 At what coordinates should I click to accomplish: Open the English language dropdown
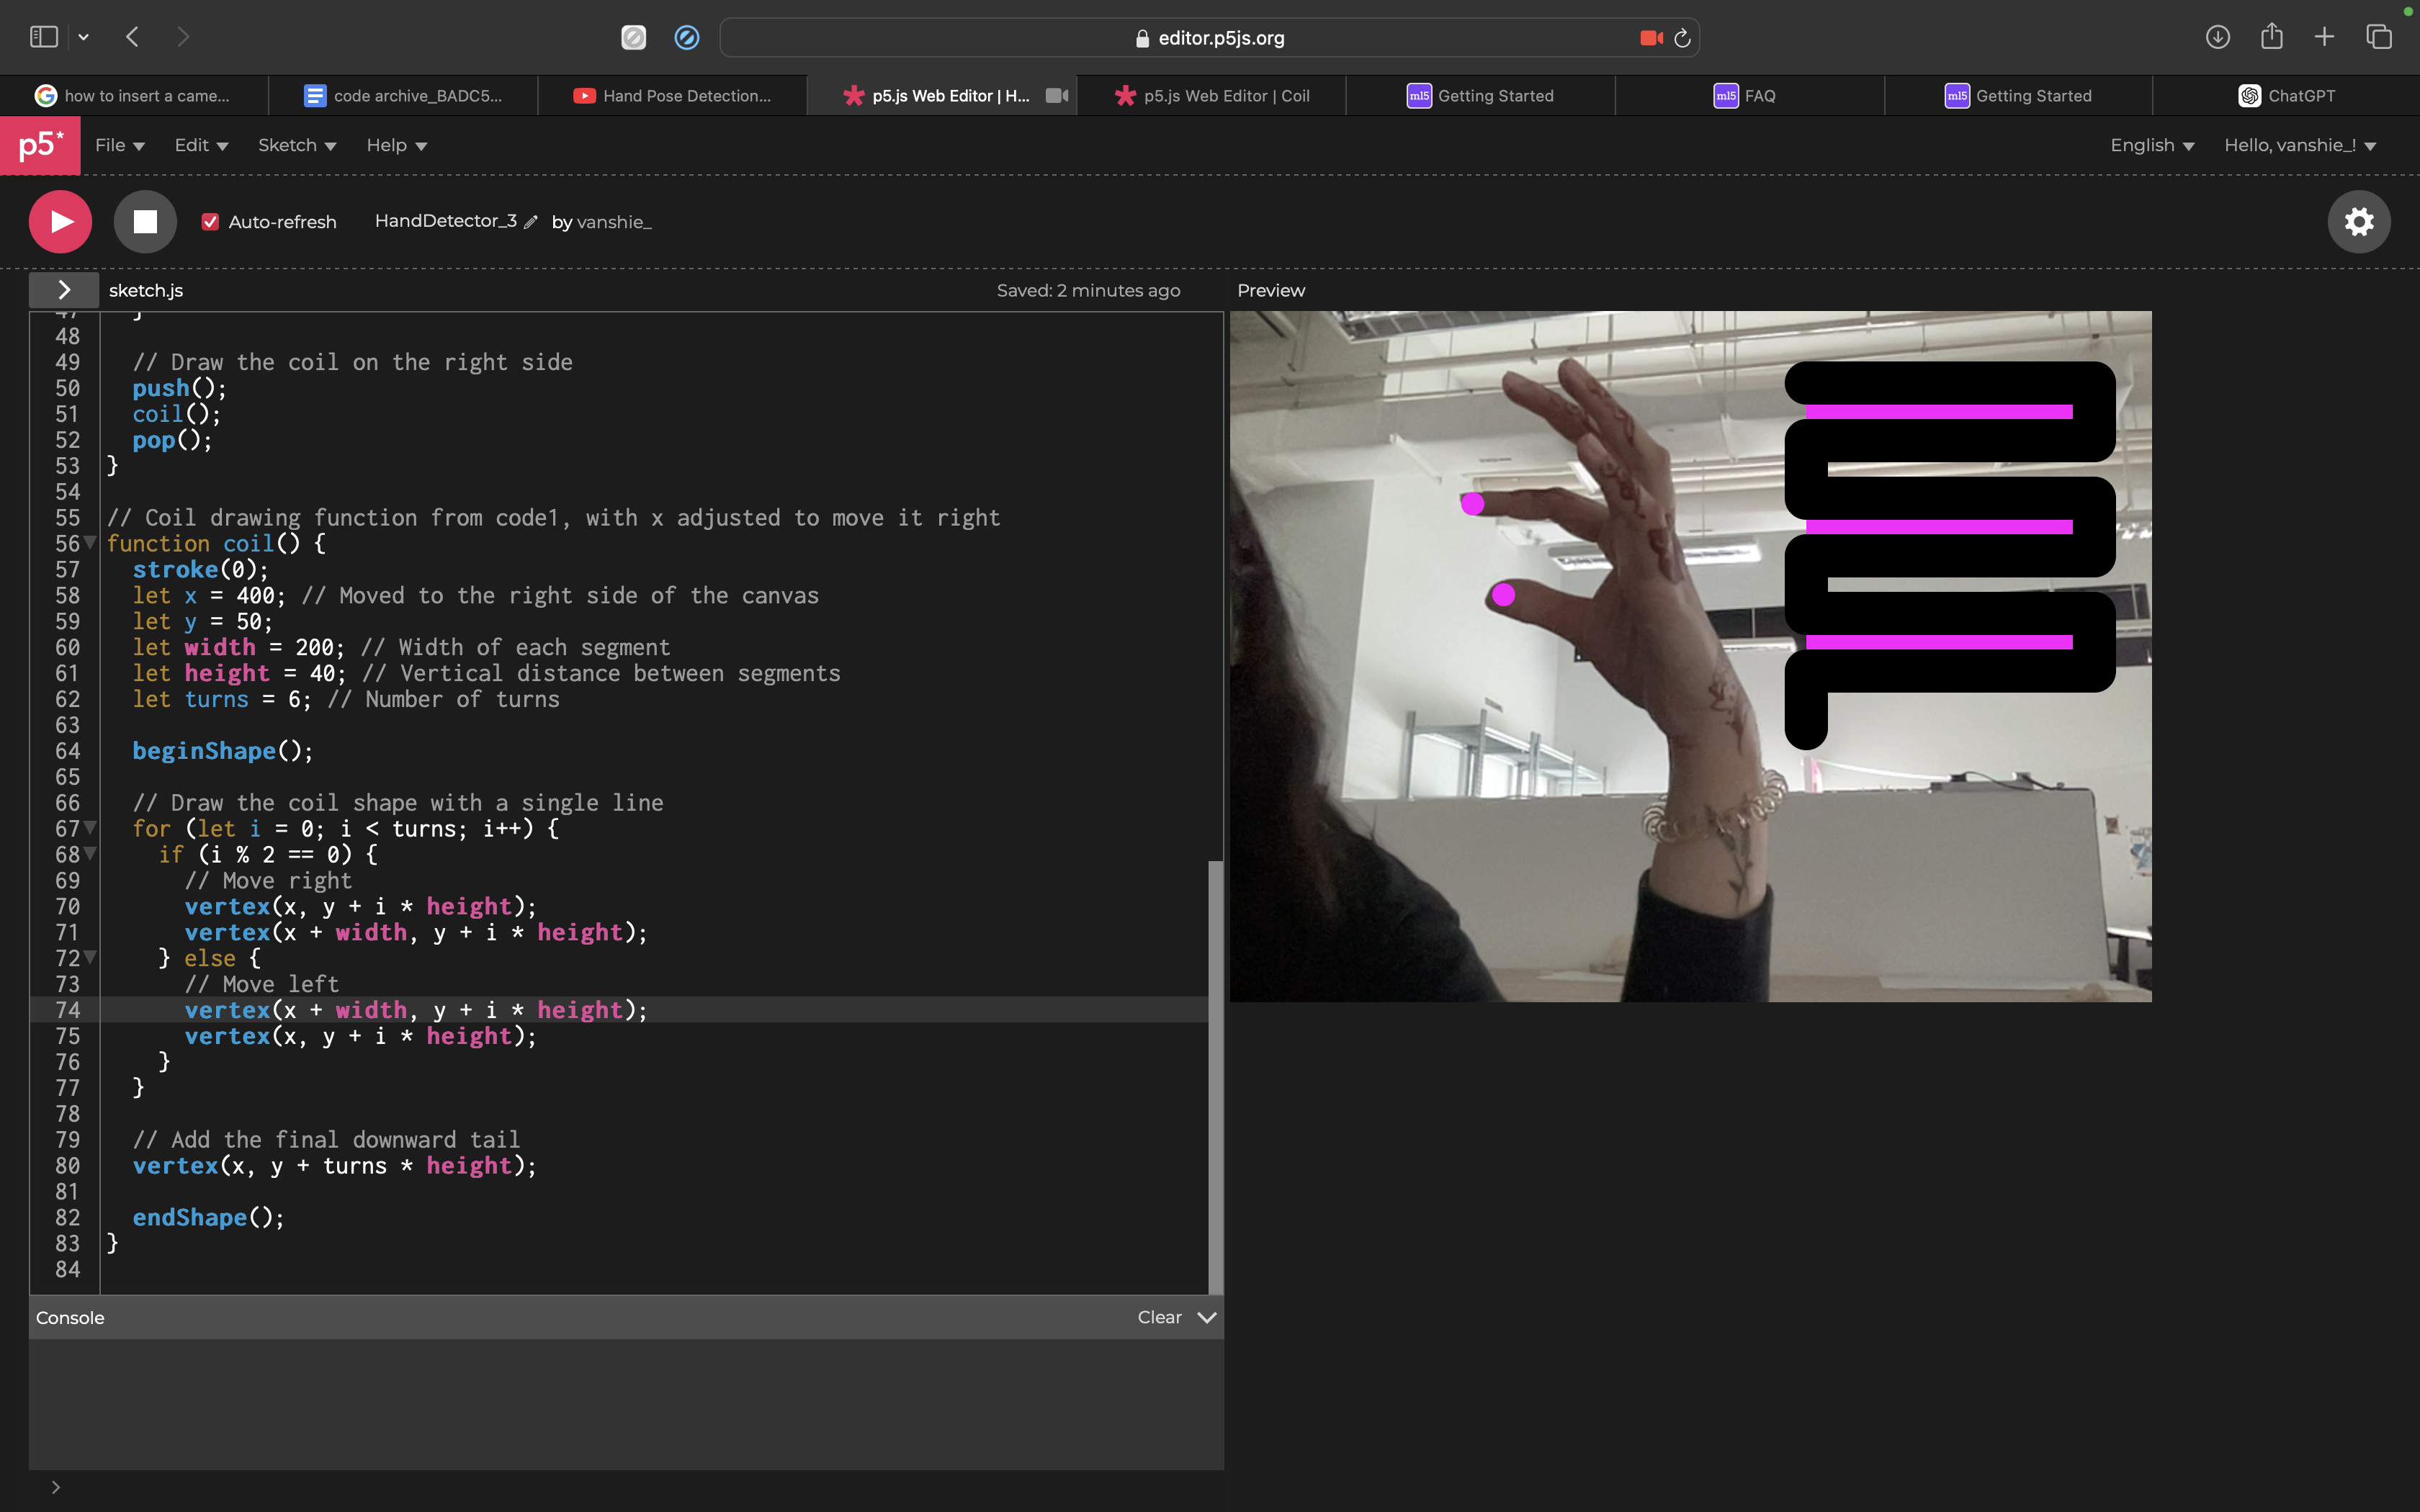click(2151, 146)
